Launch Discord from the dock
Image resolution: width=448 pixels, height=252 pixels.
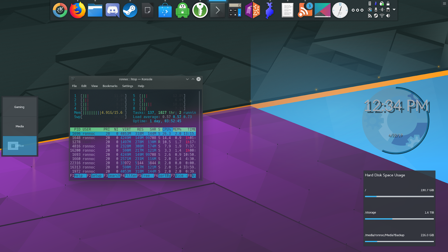point(113,10)
